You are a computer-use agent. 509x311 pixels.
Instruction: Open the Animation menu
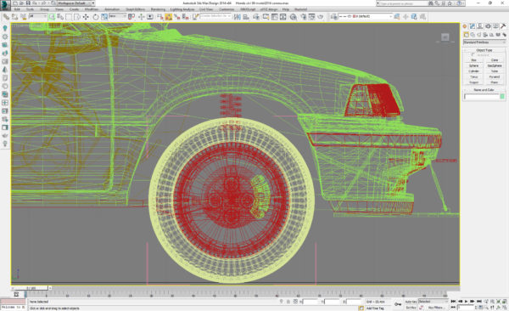coord(112,9)
